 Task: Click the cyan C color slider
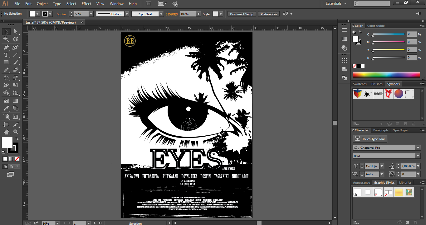click(x=389, y=34)
